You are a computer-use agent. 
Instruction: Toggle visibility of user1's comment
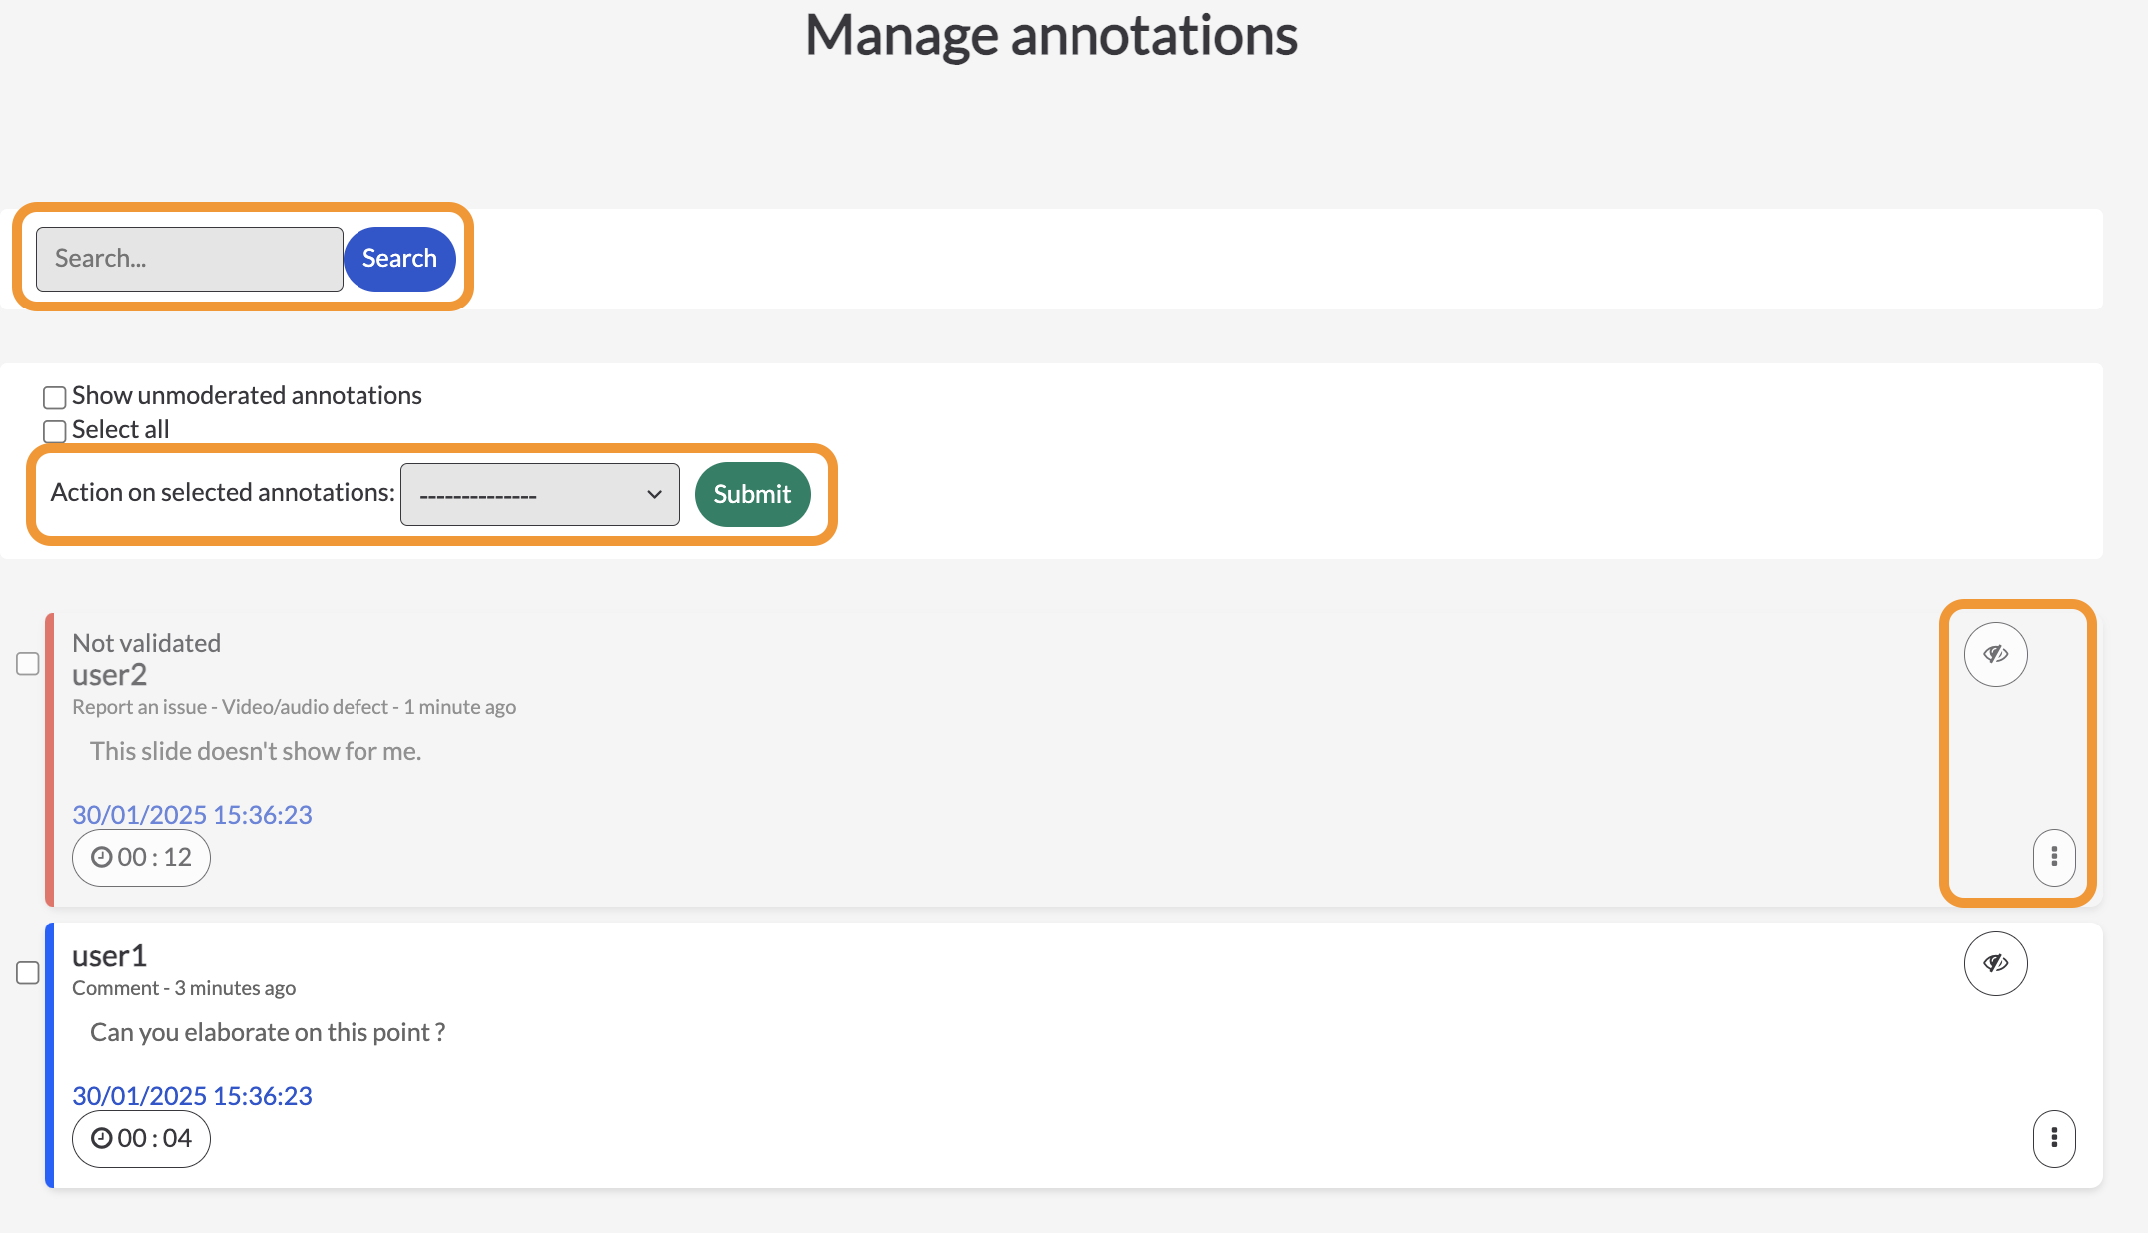pyautogui.click(x=1995, y=963)
